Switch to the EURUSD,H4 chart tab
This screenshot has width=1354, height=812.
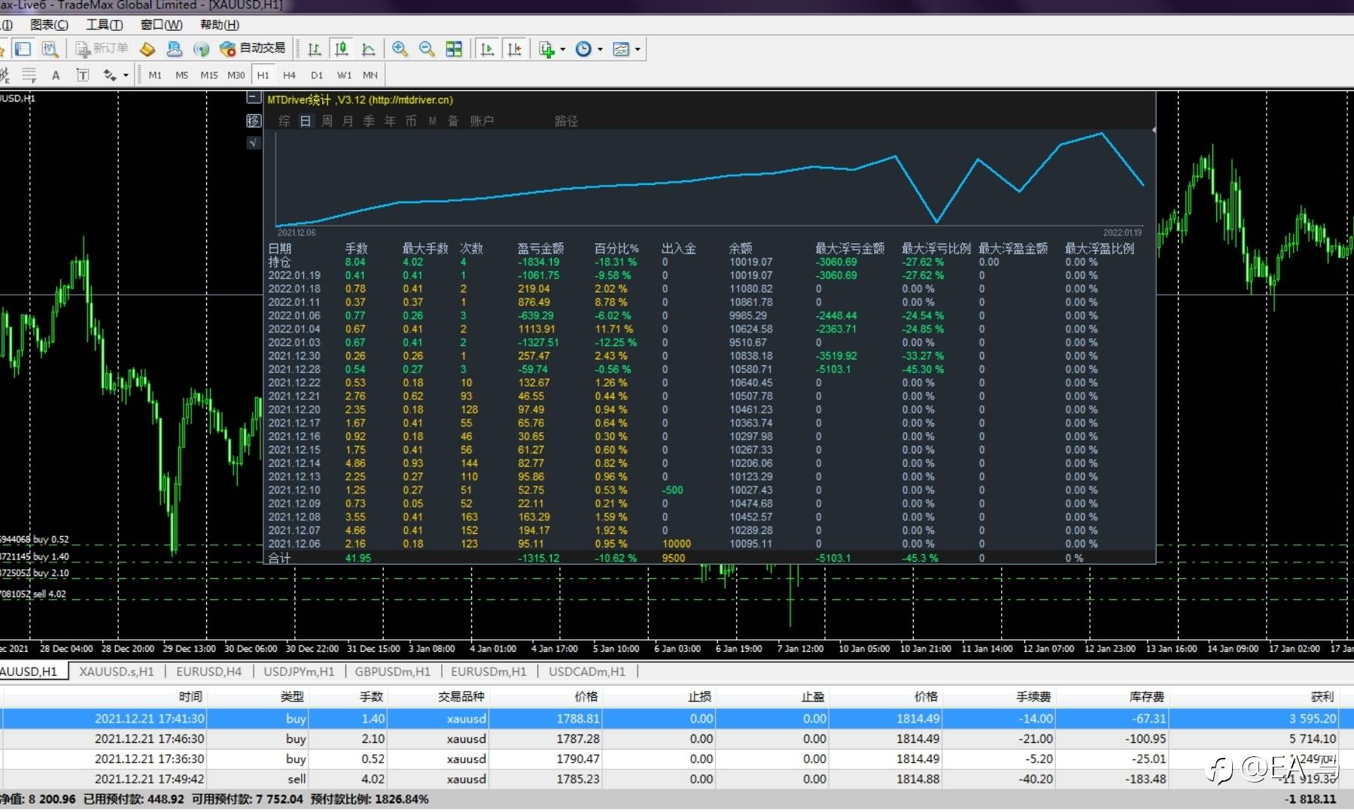(x=208, y=671)
